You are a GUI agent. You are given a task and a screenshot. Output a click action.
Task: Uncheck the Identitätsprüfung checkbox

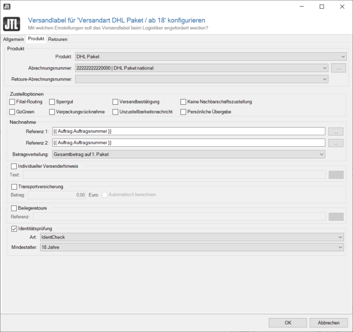click(x=14, y=228)
